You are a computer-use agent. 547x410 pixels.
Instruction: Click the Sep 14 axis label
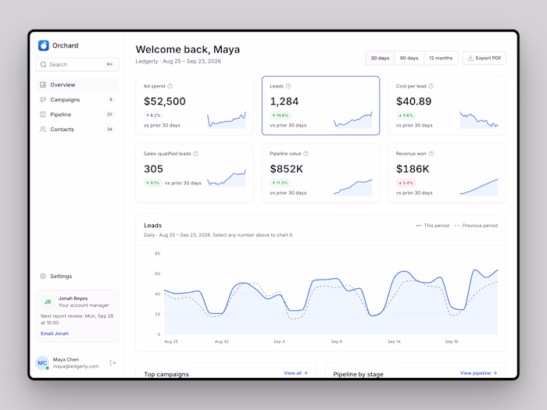tap(394, 342)
